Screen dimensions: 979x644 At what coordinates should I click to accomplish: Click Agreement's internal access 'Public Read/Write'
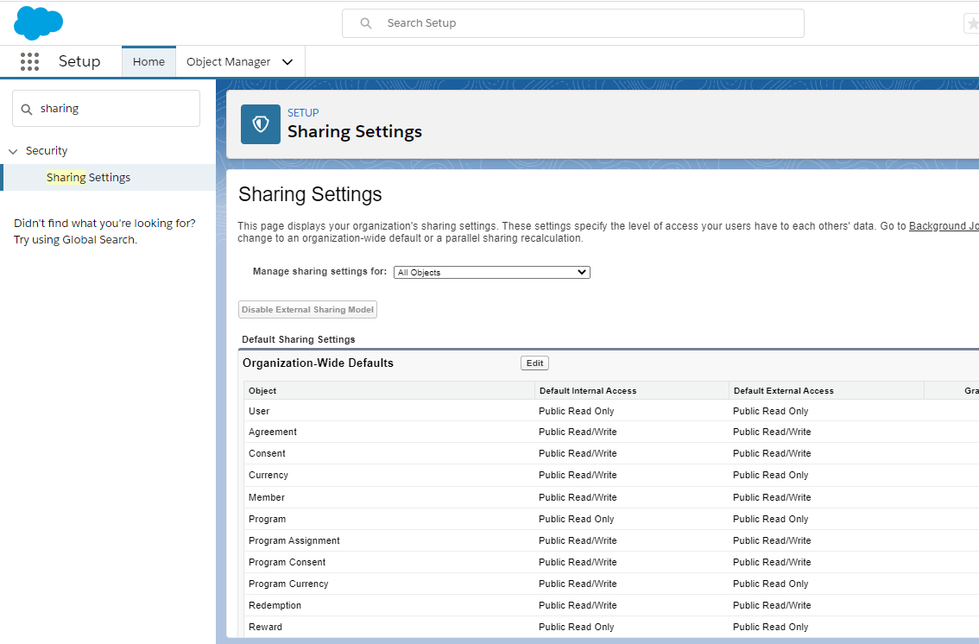click(x=578, y=432)
